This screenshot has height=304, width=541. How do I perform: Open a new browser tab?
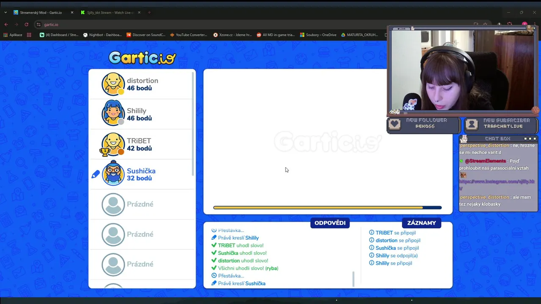149,13
